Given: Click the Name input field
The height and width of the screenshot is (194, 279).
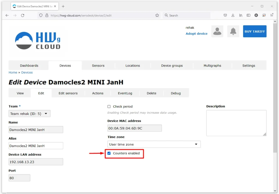Looking at the screenshot, I should pyautogui.click(x=36, y=130).
